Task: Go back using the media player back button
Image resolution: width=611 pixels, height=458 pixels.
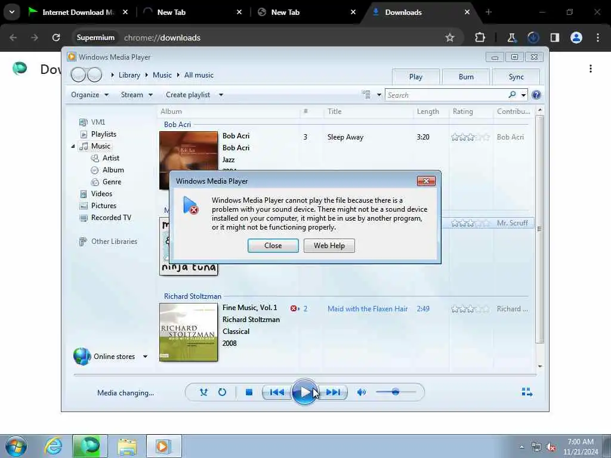Action: [78, 75]
